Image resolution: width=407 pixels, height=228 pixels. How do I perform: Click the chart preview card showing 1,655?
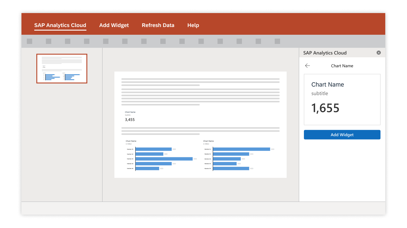(x=342, y=99)
